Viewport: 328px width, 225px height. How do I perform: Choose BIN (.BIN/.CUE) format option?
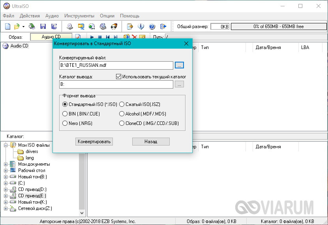coord(81,114)
